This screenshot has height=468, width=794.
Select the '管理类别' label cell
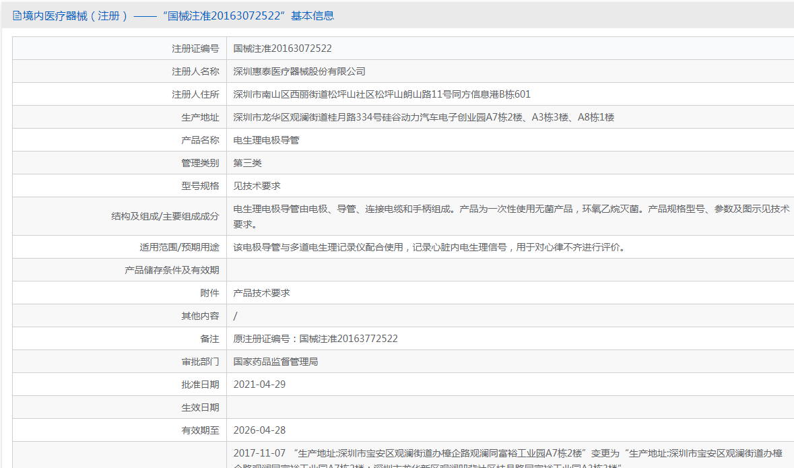119,162
